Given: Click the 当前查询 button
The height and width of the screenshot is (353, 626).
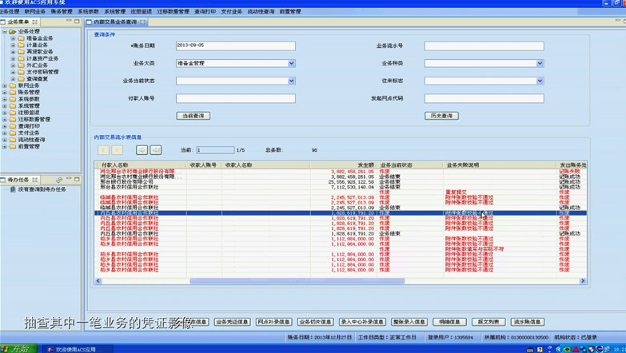Looking at the screenshot, I should click(x=193, y=116).
